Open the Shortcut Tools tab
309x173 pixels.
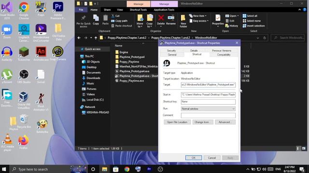(138, 10)
